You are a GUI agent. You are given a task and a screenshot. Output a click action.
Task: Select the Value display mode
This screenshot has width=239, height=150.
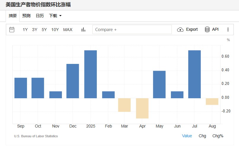pyautogui.click(x=187, y=136)
